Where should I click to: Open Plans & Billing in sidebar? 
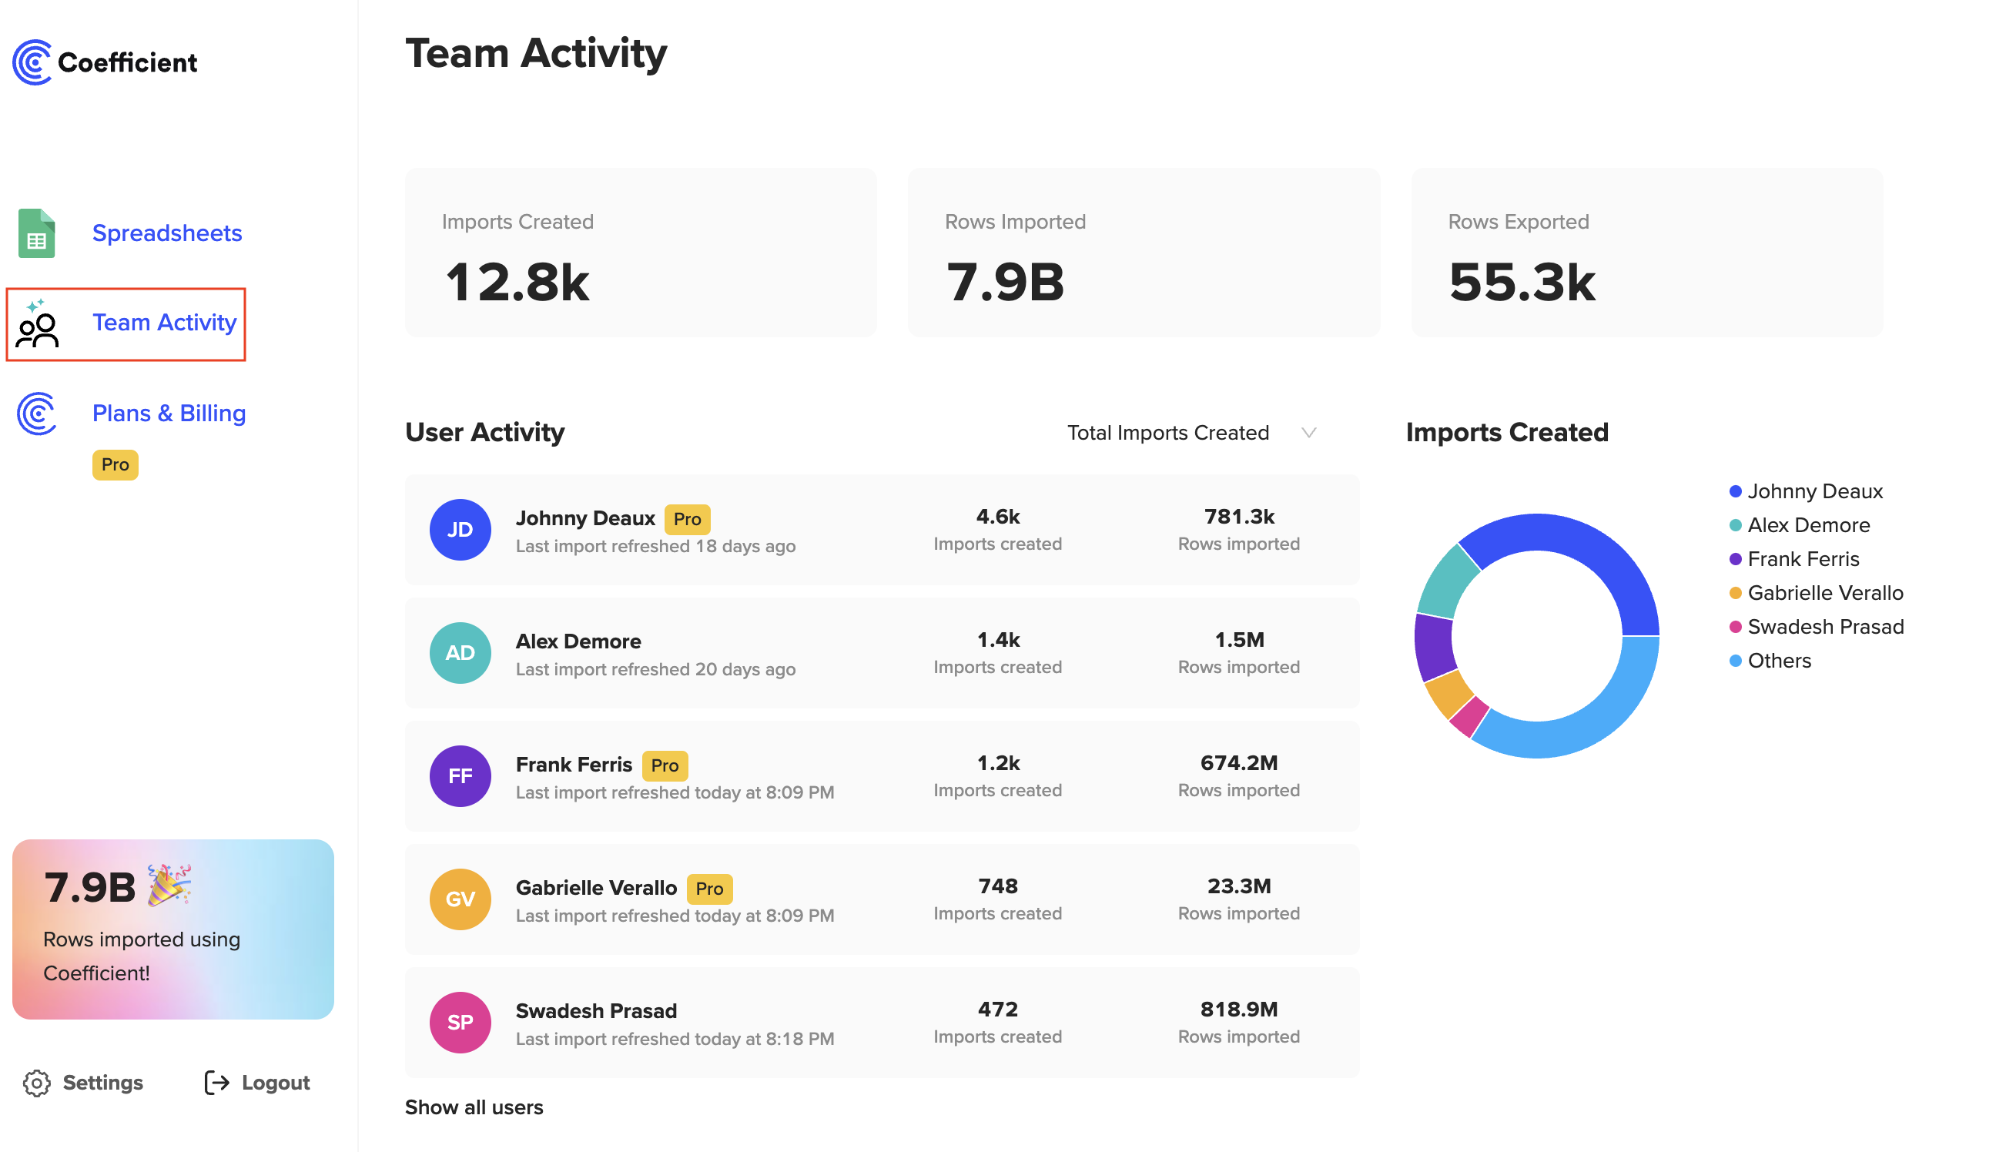coord(169,413)
